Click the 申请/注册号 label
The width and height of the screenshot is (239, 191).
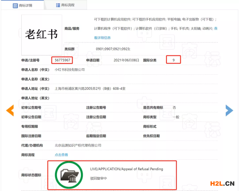pos(30,60)
